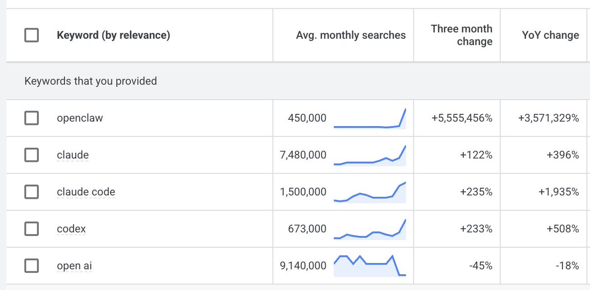View claude code trend sparkline
The height and width of the screenshot is (290, 590).
[370, 192]
